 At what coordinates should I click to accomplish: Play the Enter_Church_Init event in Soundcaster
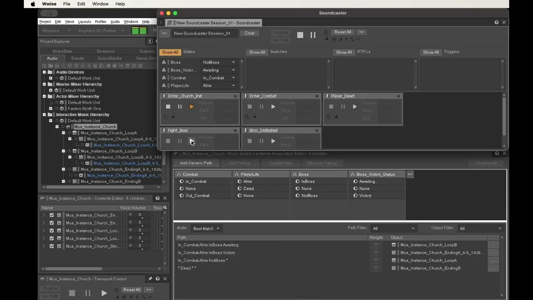point(192,107)
